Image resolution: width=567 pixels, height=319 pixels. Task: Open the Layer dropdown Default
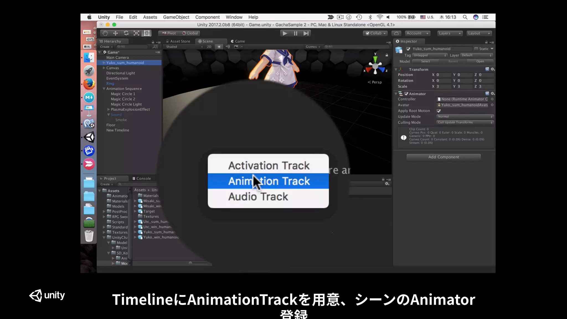point(477,55)
